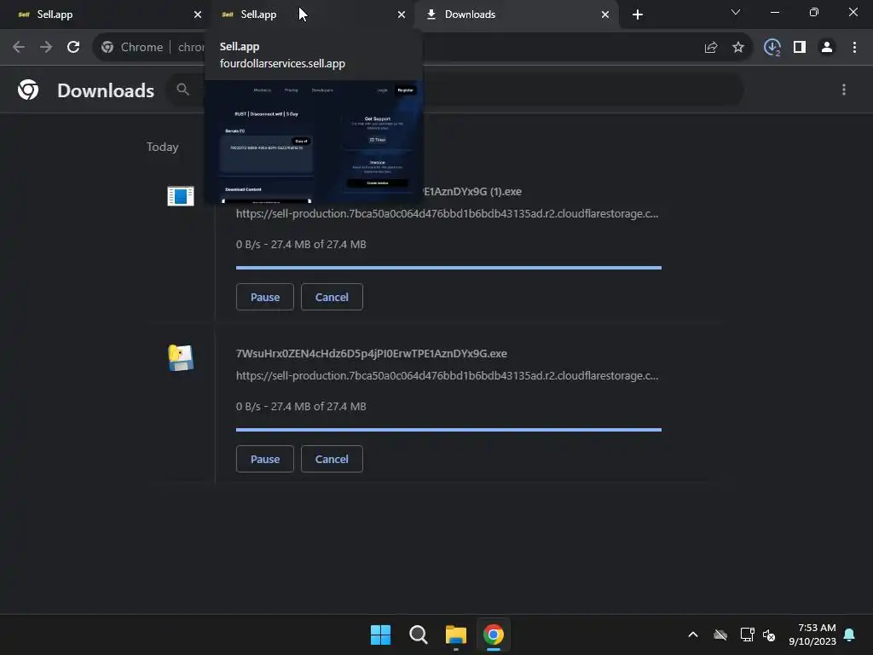Screen dimensions: 873x655
Task: Open Windows Search from the taskbar
Action: [x=418, y=635]
